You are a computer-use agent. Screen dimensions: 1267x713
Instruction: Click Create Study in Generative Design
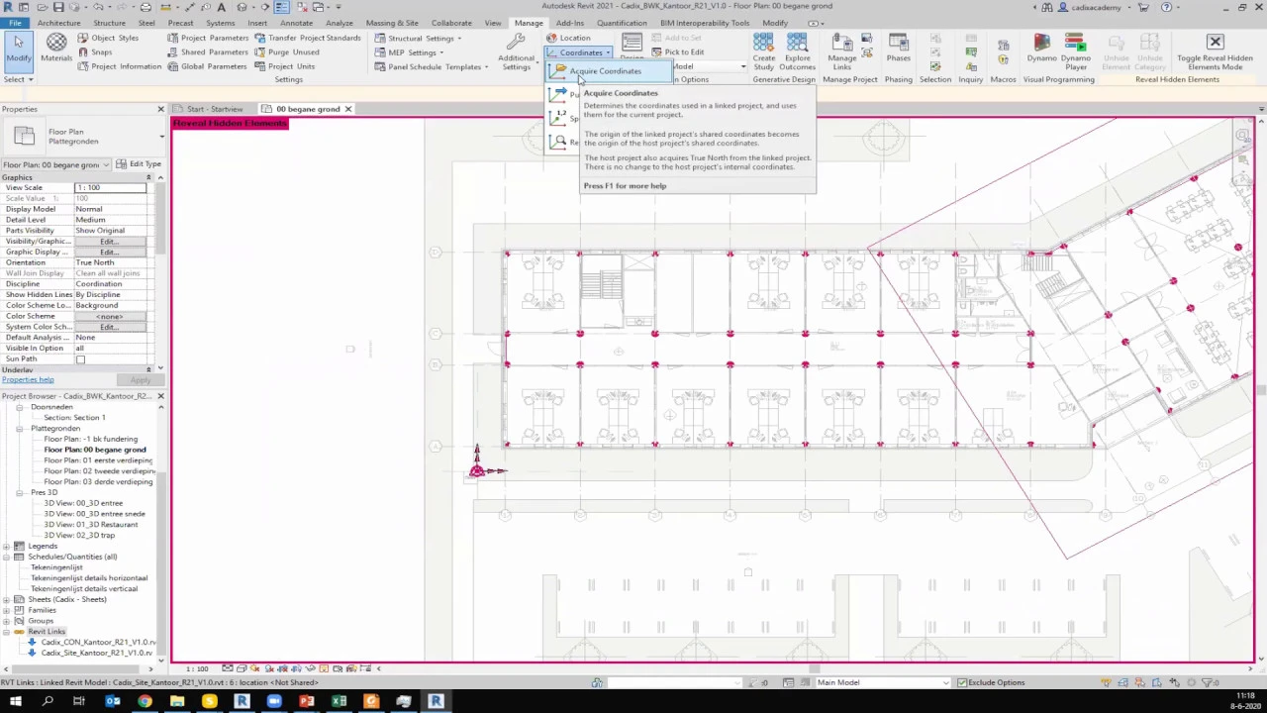[763, 51]
